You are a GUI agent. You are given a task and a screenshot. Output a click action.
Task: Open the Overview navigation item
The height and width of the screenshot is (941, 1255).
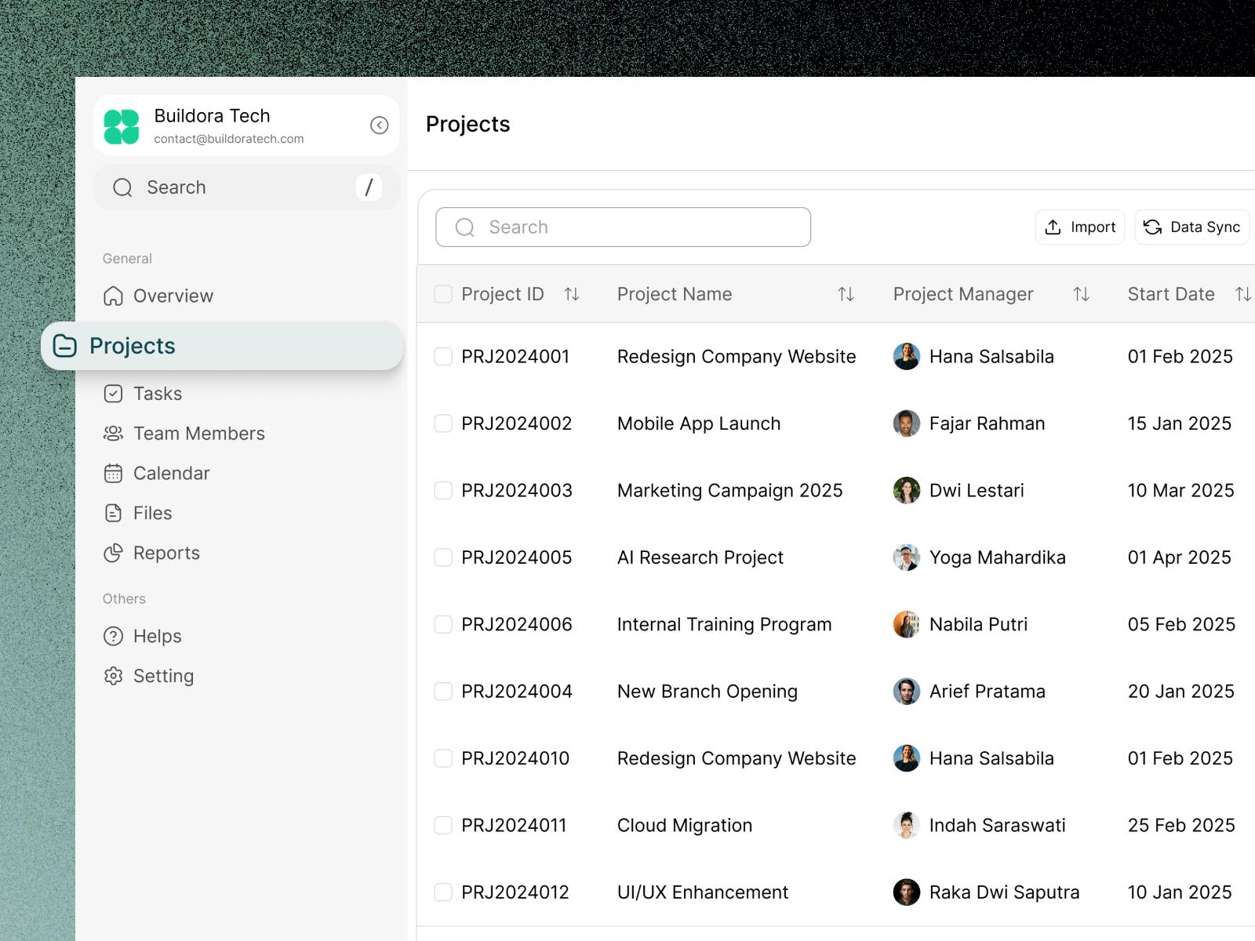point(173,296)
